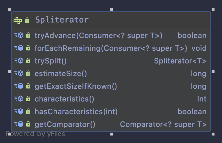222x143 pixels.
Task: Click the Spliterator interface icon
Action: click(x=18, y=20)
